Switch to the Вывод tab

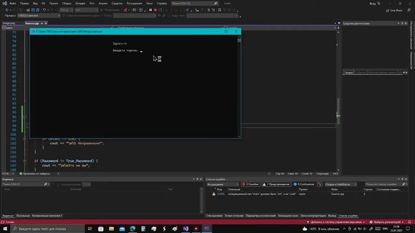pos(332,216)
